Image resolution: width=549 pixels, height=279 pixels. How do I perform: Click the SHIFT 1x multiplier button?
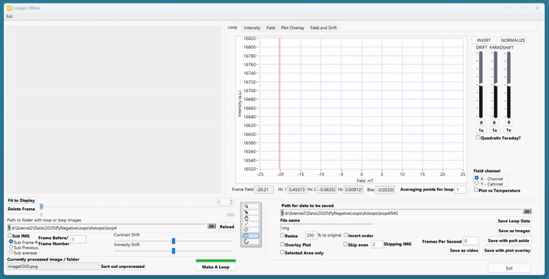(x=509, y=130)
